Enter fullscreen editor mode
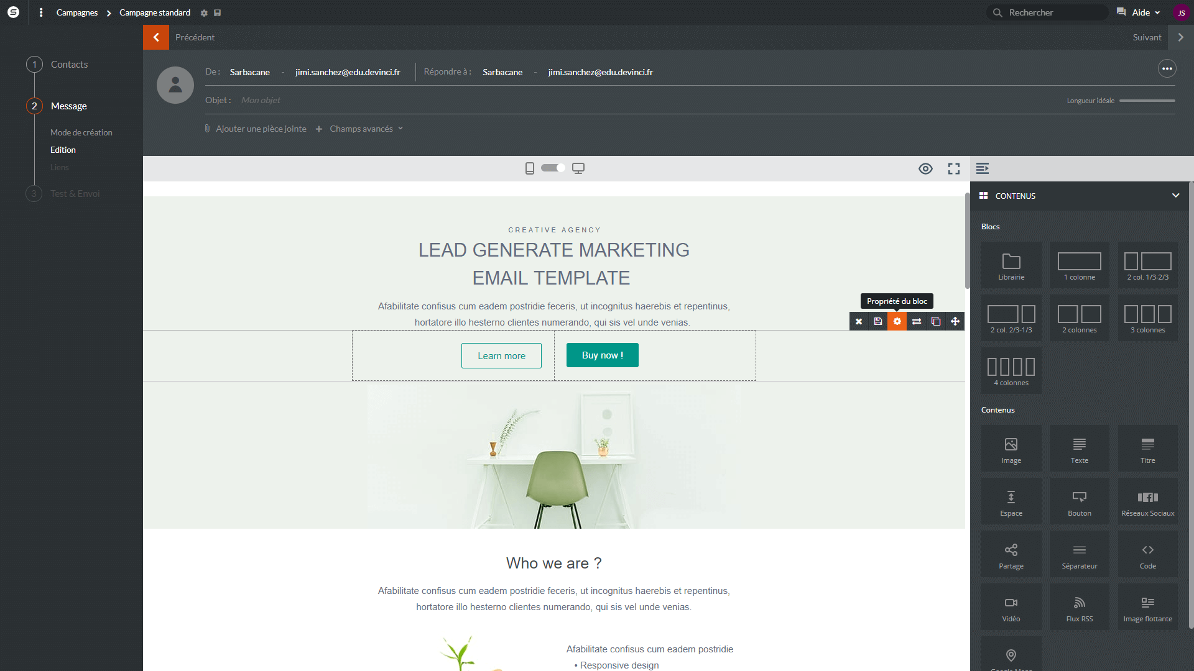Viewport: 1194px width, 671px height. [953, 168]
